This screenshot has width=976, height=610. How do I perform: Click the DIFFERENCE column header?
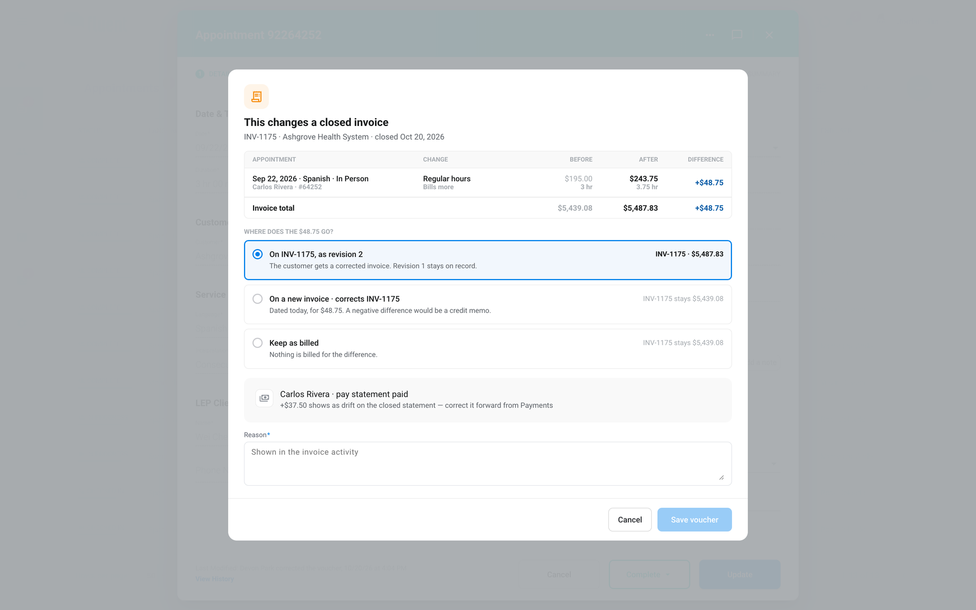pos(705,159)
